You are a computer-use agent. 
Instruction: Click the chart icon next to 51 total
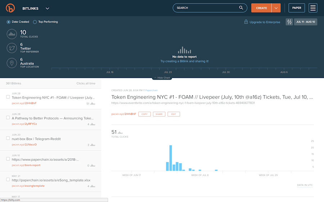[x=120, y=133]
